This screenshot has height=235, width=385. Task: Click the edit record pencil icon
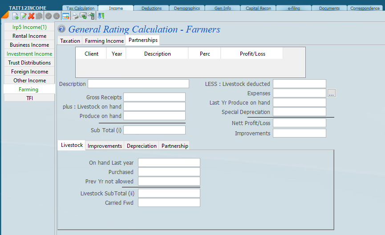tap(23, 16)
